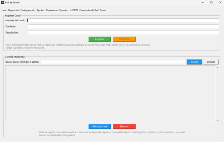This screenshot has height=142, width=224.
Task: Click the green Registrar button
Action: click(x=100, y=39)
